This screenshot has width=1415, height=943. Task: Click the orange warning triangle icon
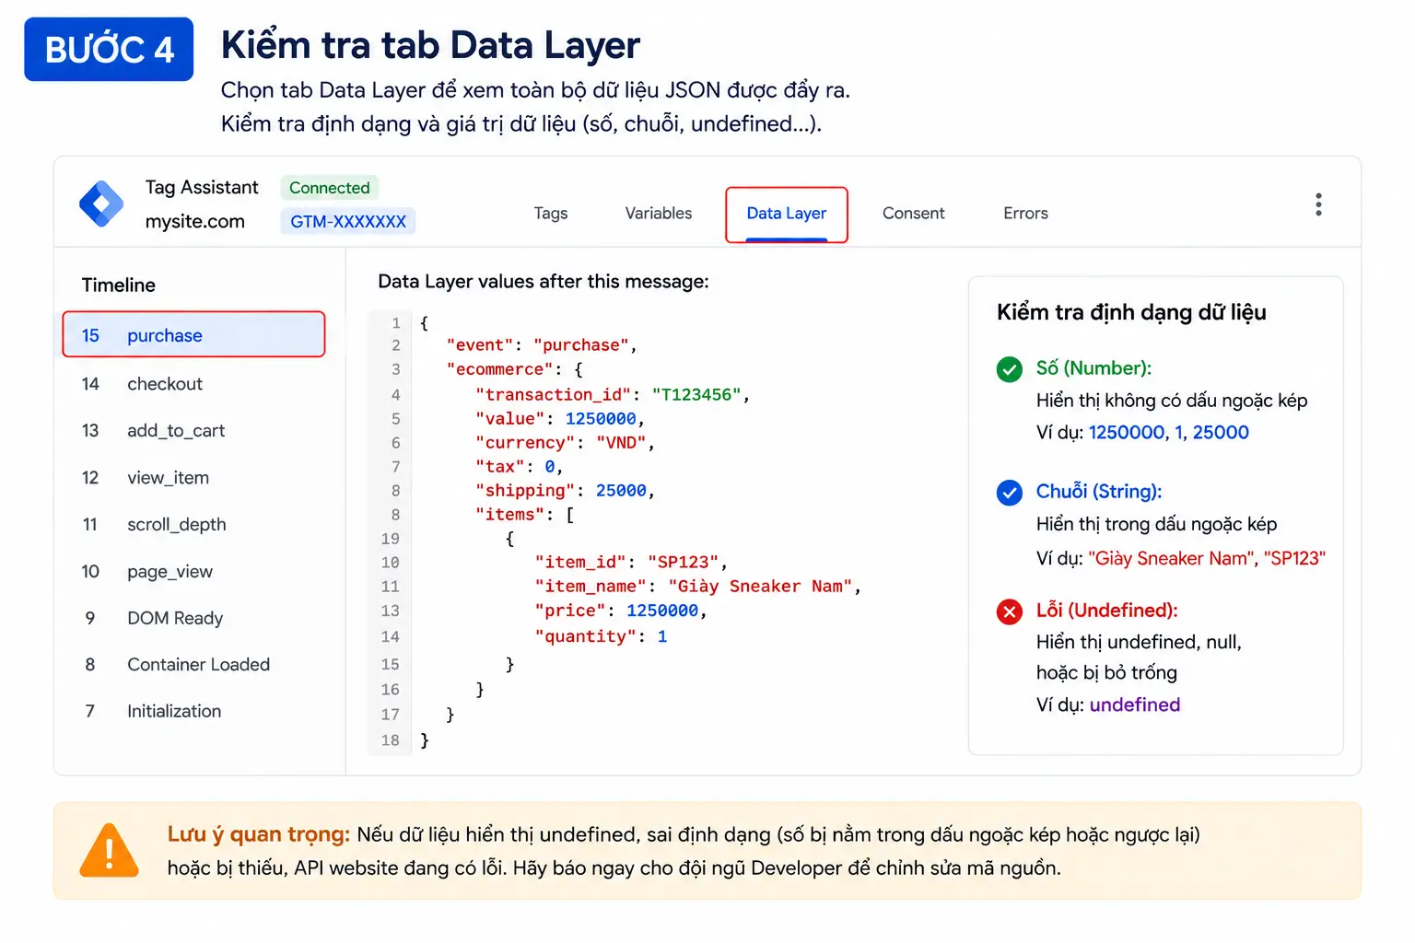click(110, 850)
